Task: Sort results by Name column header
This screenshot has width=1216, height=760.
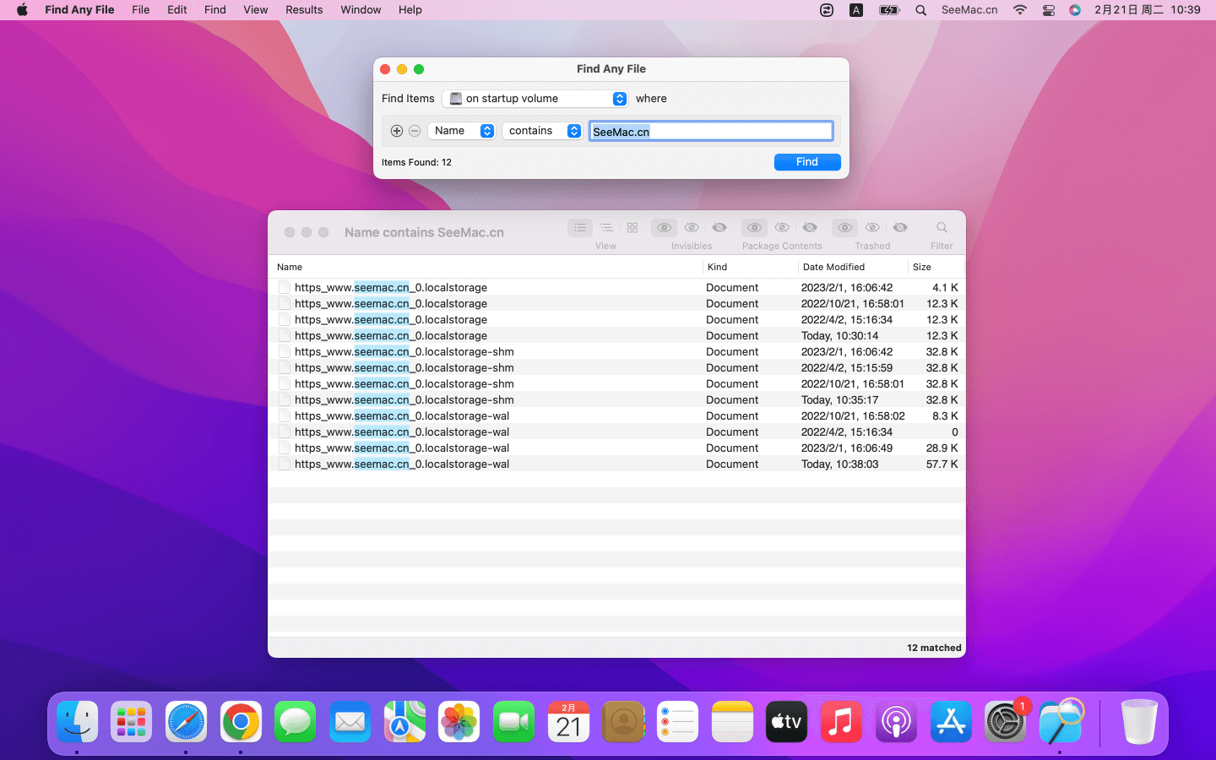Action: pos(486,267)
